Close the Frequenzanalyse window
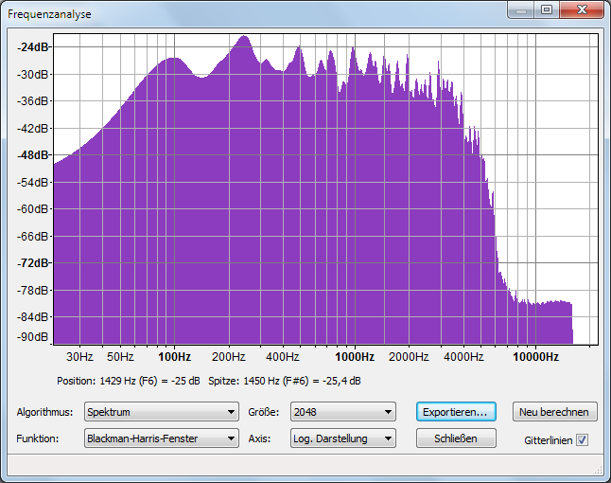The width and height of the screenshot is (611, 483). [582, 9]
